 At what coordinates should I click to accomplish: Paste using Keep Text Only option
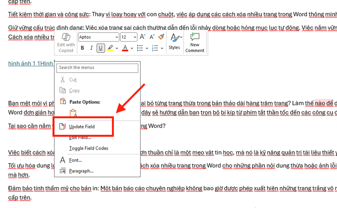coord(73,113)
